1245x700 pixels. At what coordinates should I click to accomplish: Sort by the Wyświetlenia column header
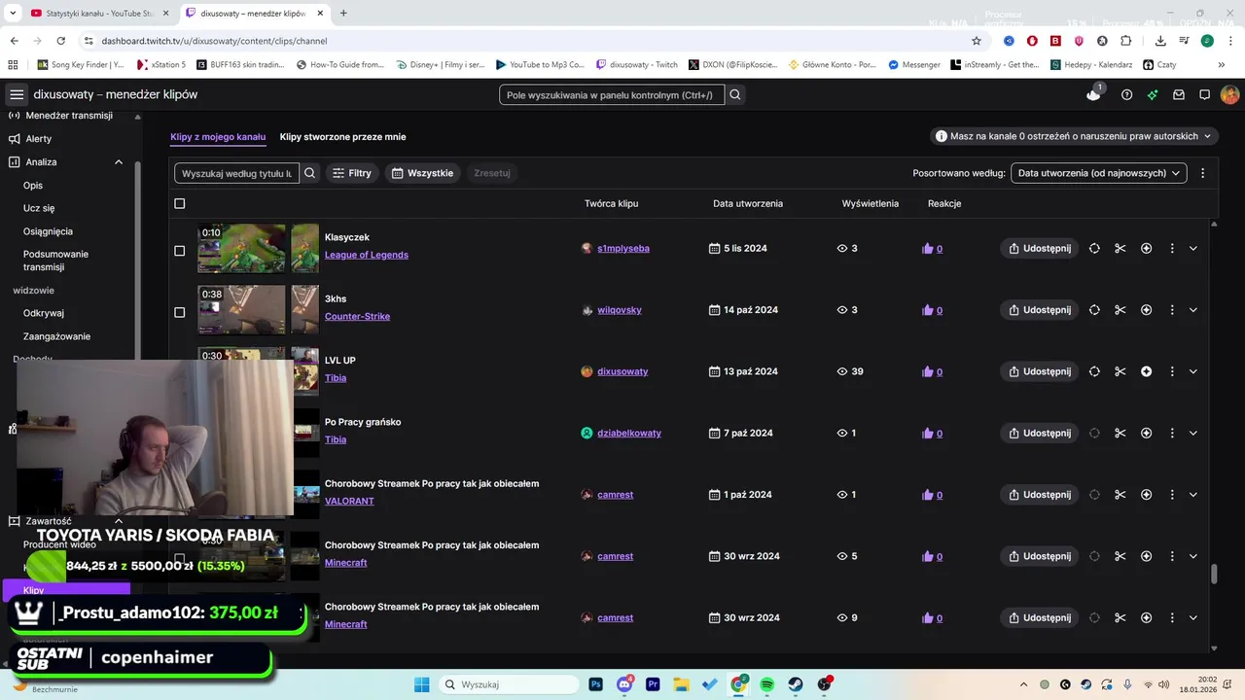click(x=870, y=203)
